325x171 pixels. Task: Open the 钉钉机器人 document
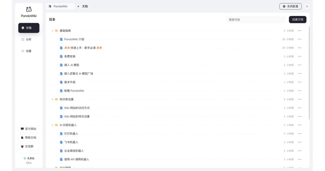pos(71,134)
